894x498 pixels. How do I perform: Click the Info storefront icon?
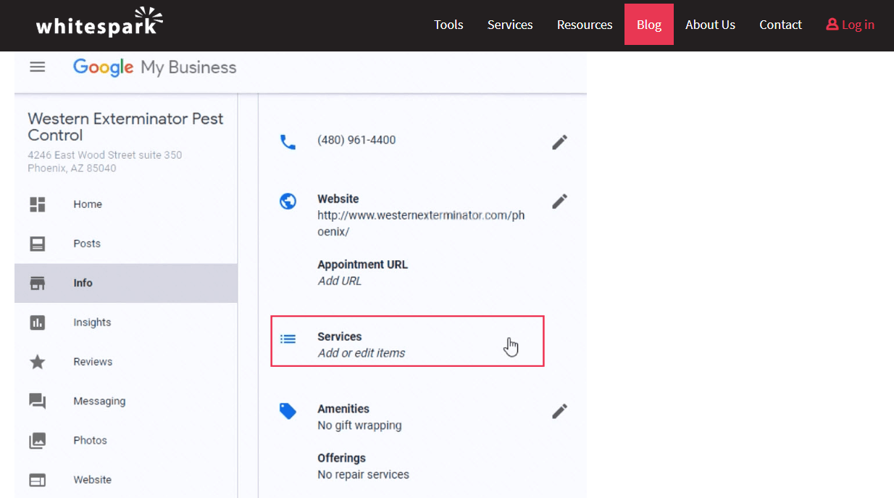(x=37, y=283)
